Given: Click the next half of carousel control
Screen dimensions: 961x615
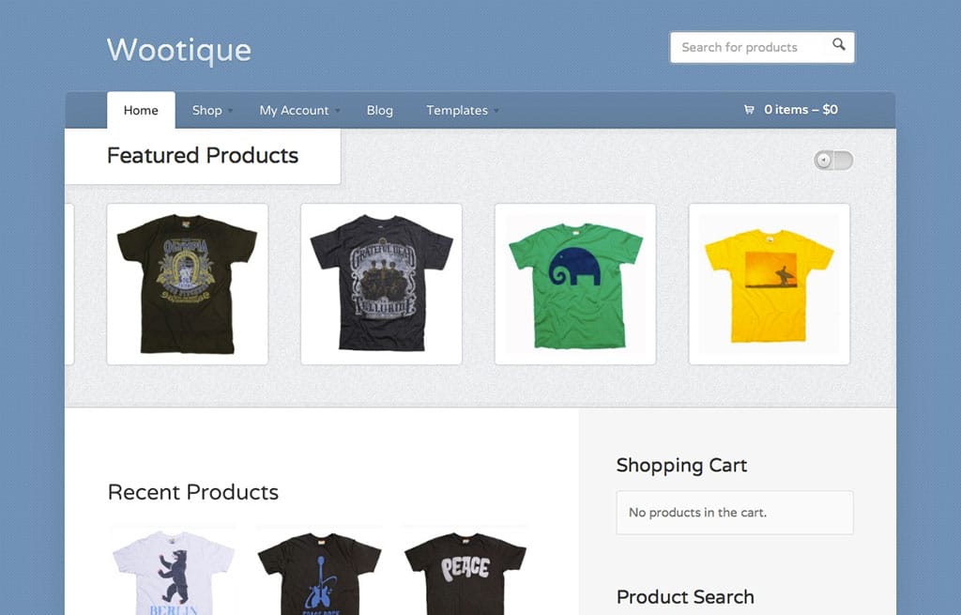Looking at the screenshot, I should (844, 161).
